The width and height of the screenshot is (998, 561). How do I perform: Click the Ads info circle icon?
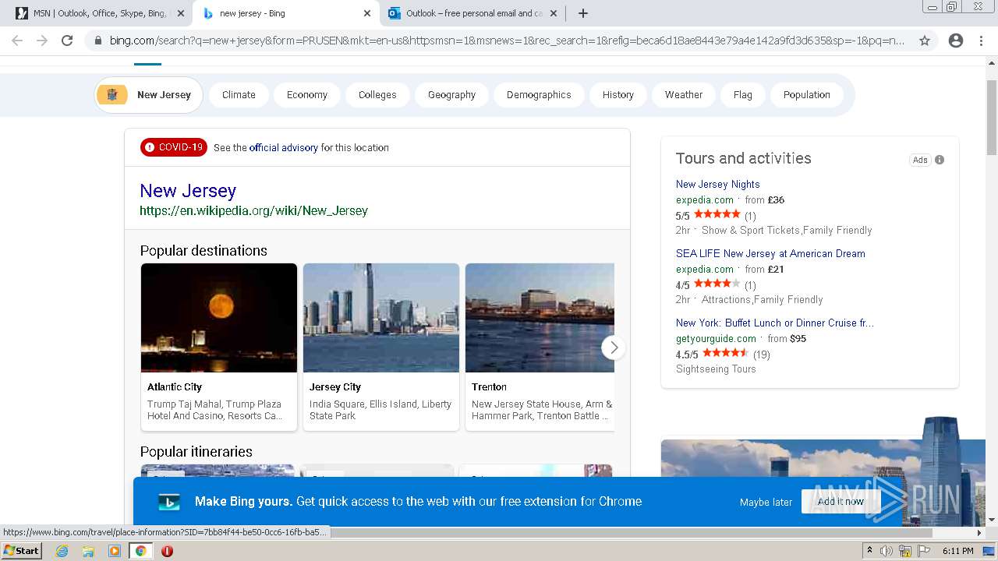click(x=940, y=160)
